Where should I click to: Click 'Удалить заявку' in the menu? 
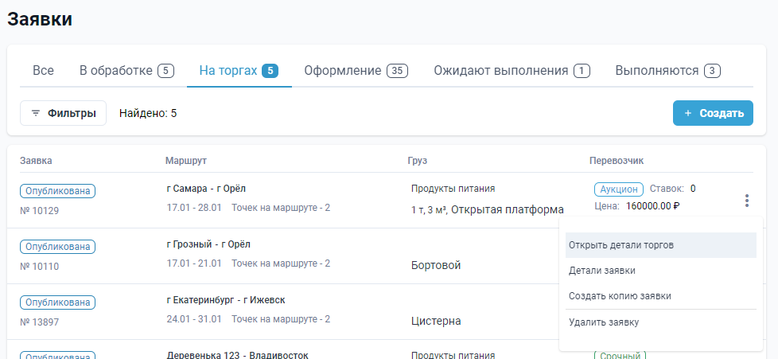tap(661, 322)
